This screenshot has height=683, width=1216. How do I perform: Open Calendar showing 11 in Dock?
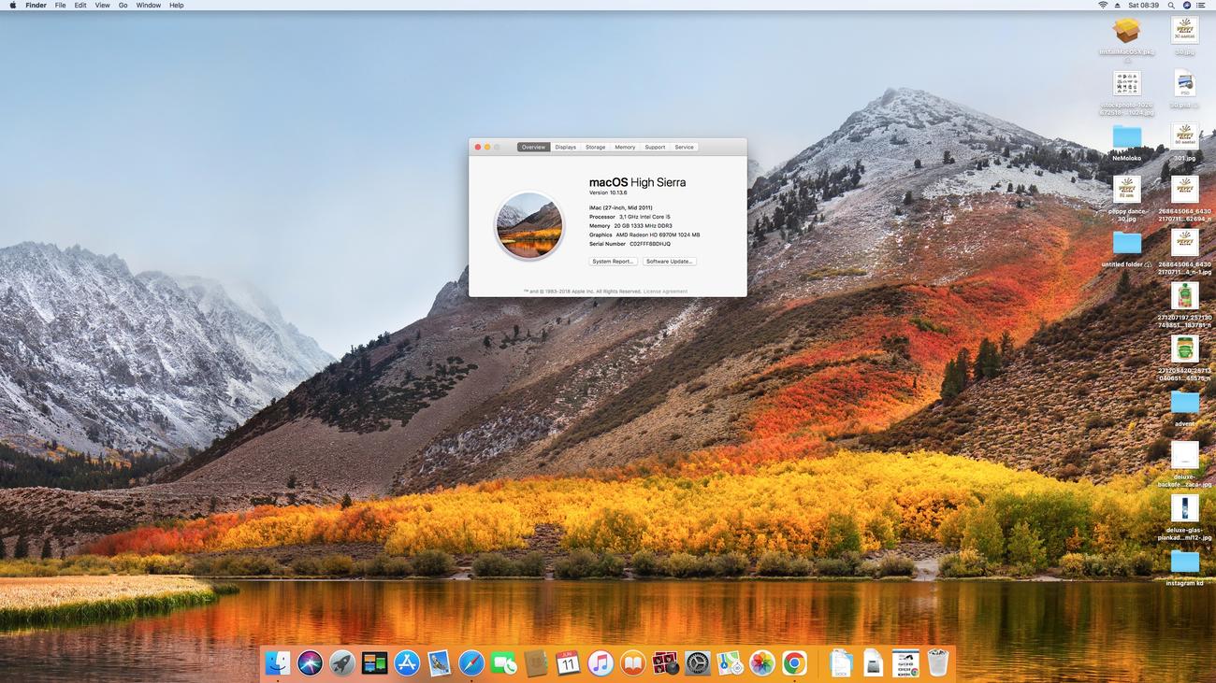569,663
